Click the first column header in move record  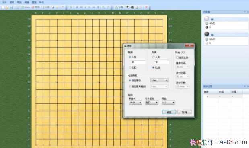(210, 92)
